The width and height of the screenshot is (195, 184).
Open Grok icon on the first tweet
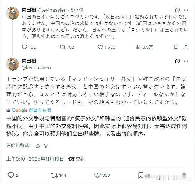177,10
